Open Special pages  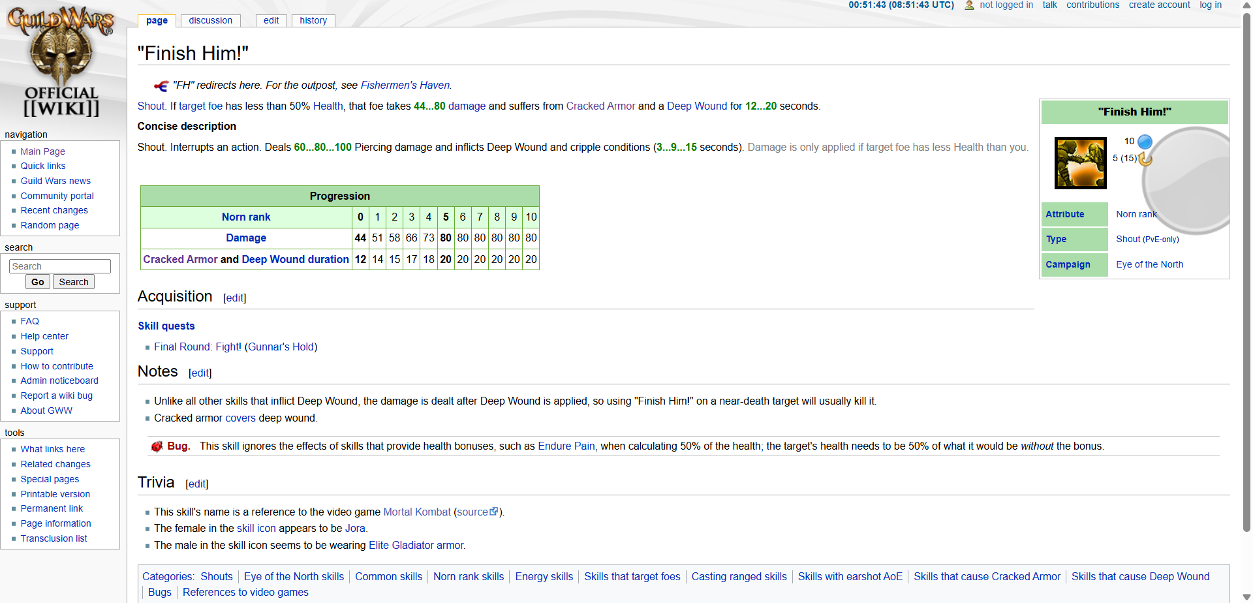[50, 479]
